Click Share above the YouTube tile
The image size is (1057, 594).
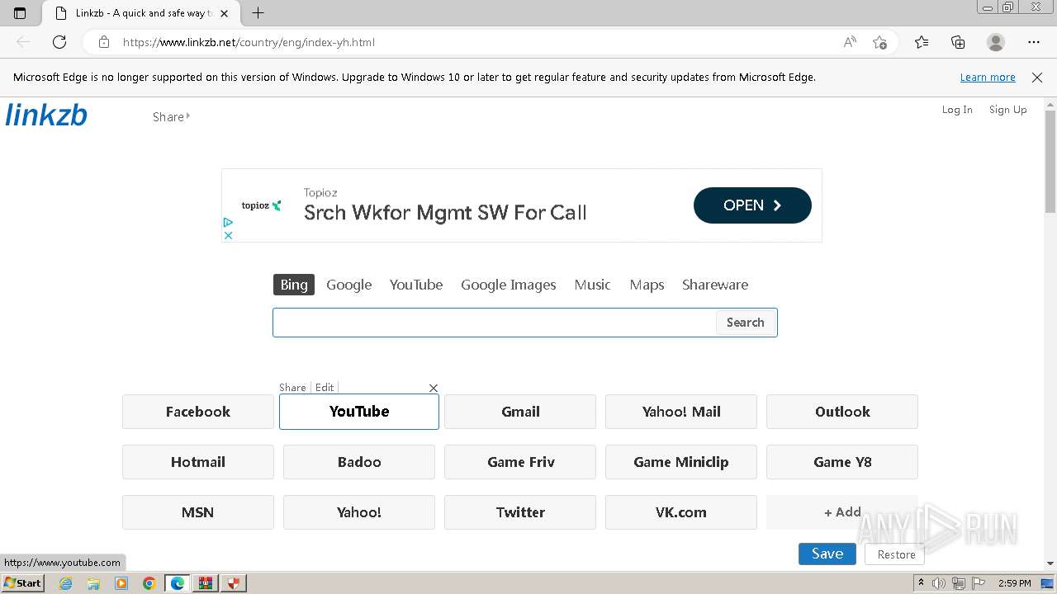point(292,388)
